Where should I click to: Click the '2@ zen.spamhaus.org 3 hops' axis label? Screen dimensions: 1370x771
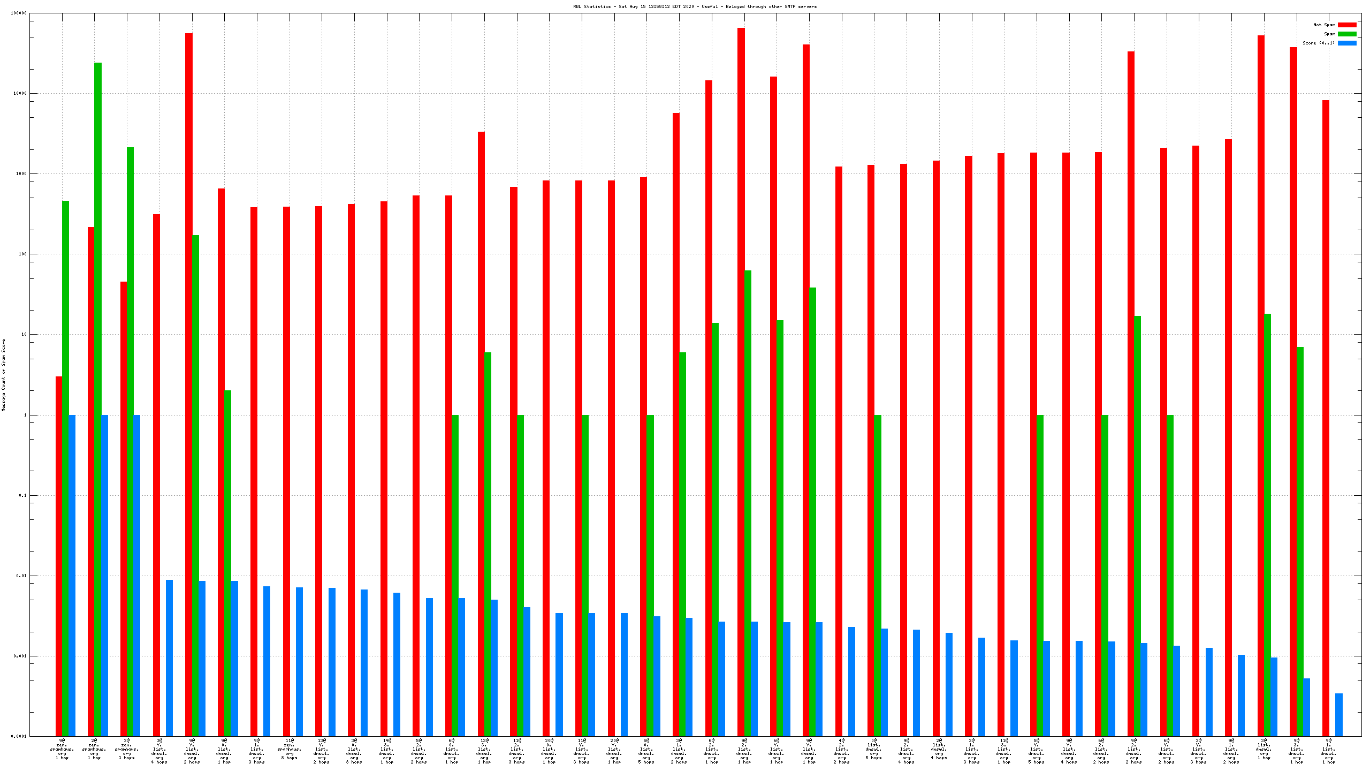point(127,749)
